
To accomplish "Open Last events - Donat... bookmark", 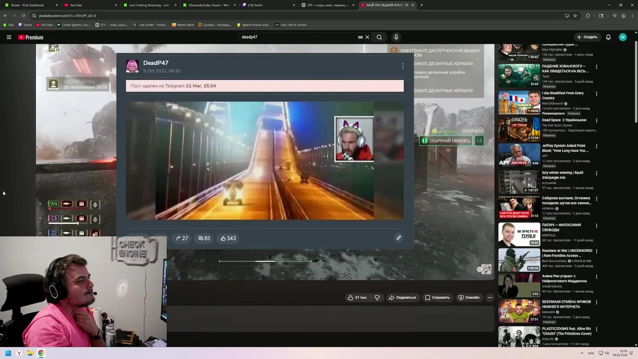I will 150,24.
